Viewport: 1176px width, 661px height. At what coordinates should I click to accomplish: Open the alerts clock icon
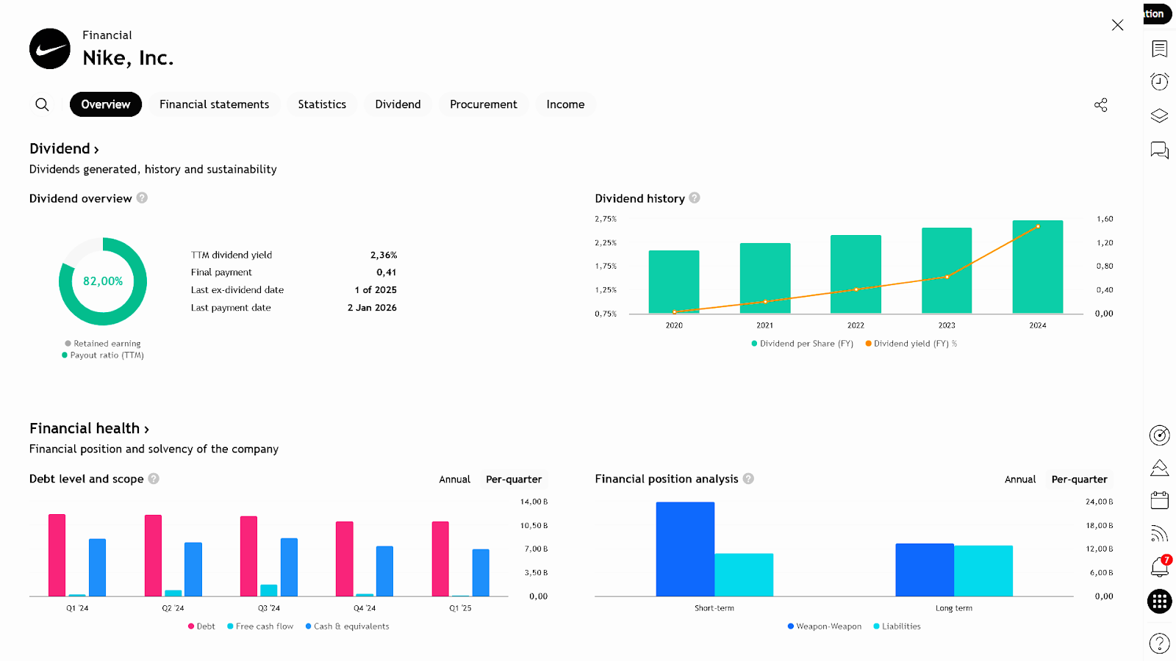coord(1159,82)
